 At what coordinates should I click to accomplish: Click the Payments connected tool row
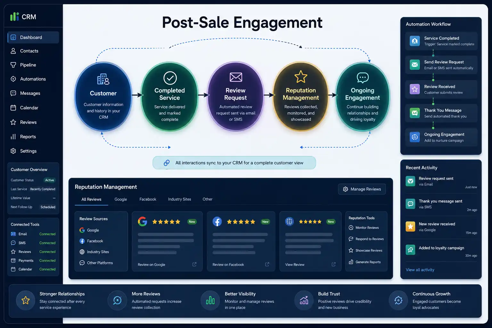pyautogui.click(x=33, y=261)
